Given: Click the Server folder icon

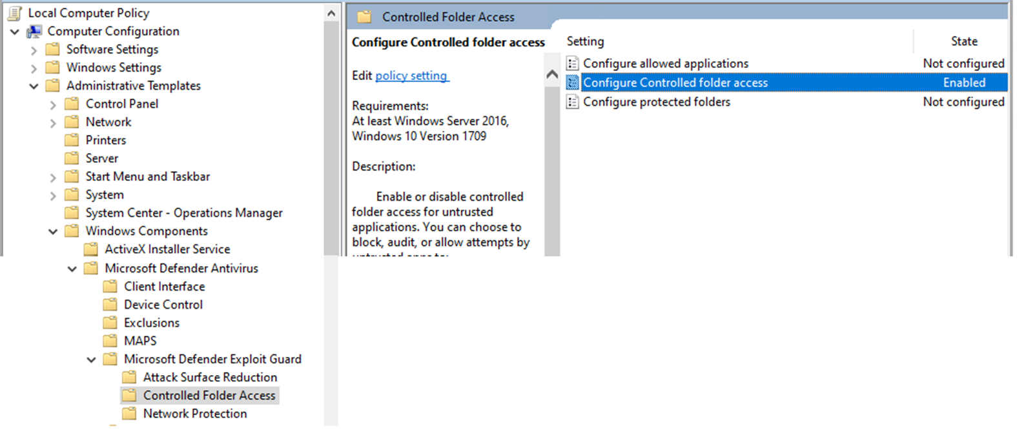Looking at the screenshot, I should 72,158.
